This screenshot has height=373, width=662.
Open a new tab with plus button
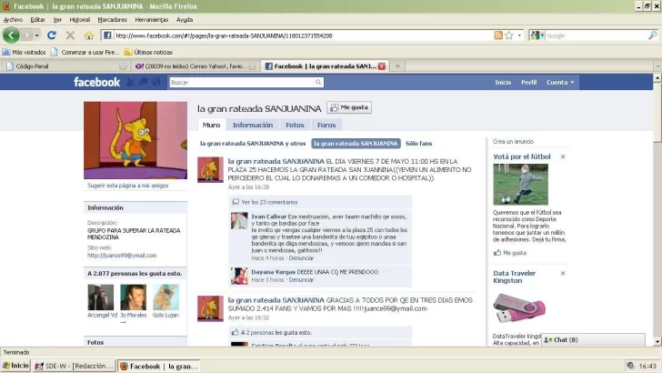pyautogui.click(x=397, y=66)
